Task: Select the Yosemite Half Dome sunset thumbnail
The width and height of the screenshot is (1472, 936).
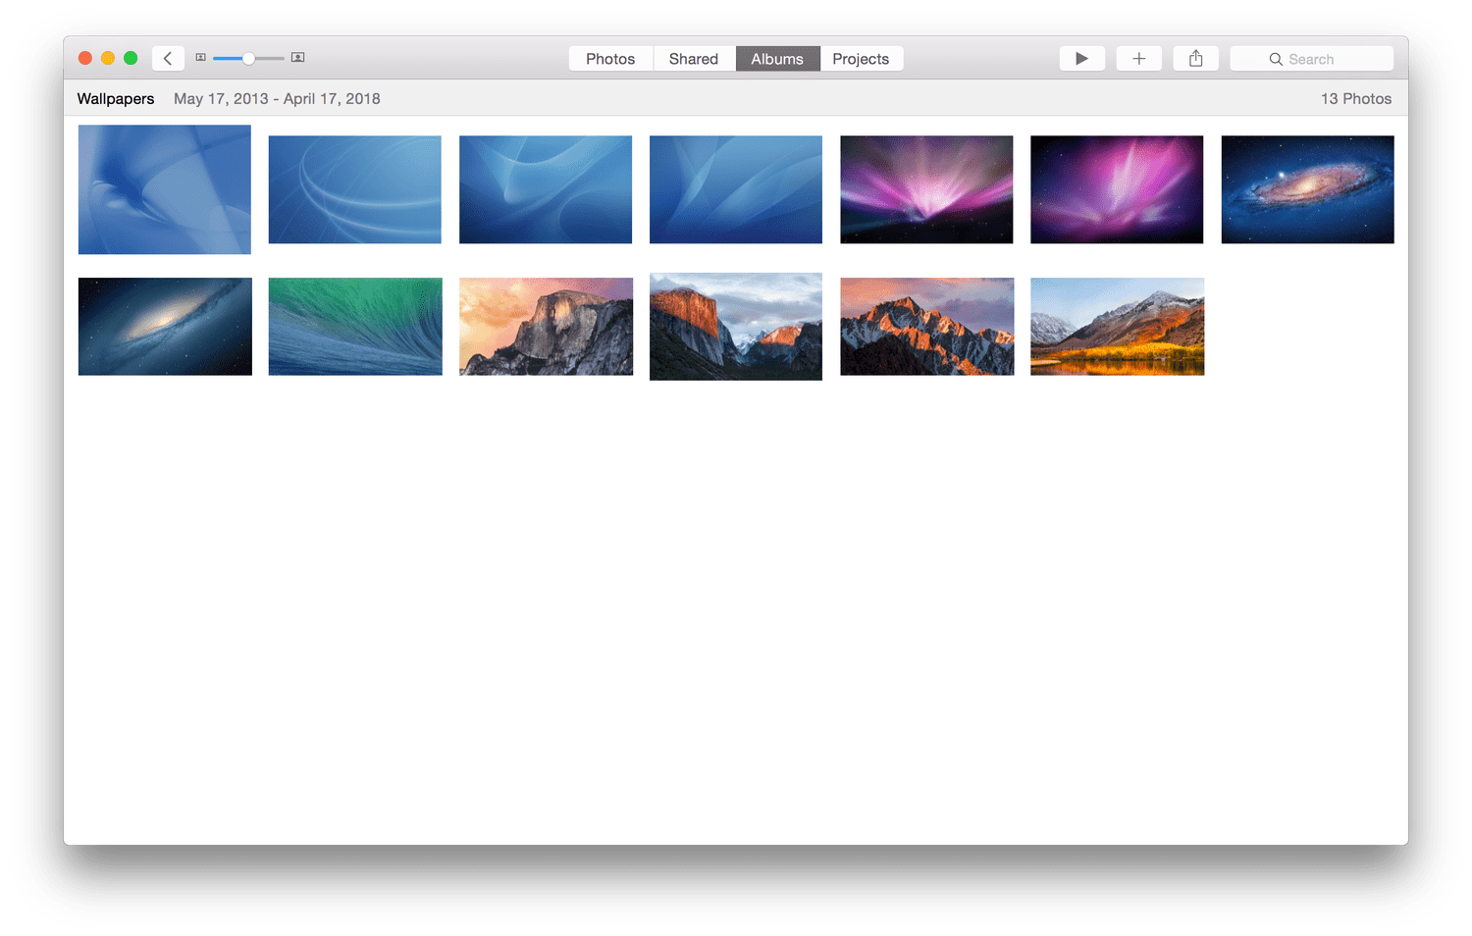Action: (546, 327)
